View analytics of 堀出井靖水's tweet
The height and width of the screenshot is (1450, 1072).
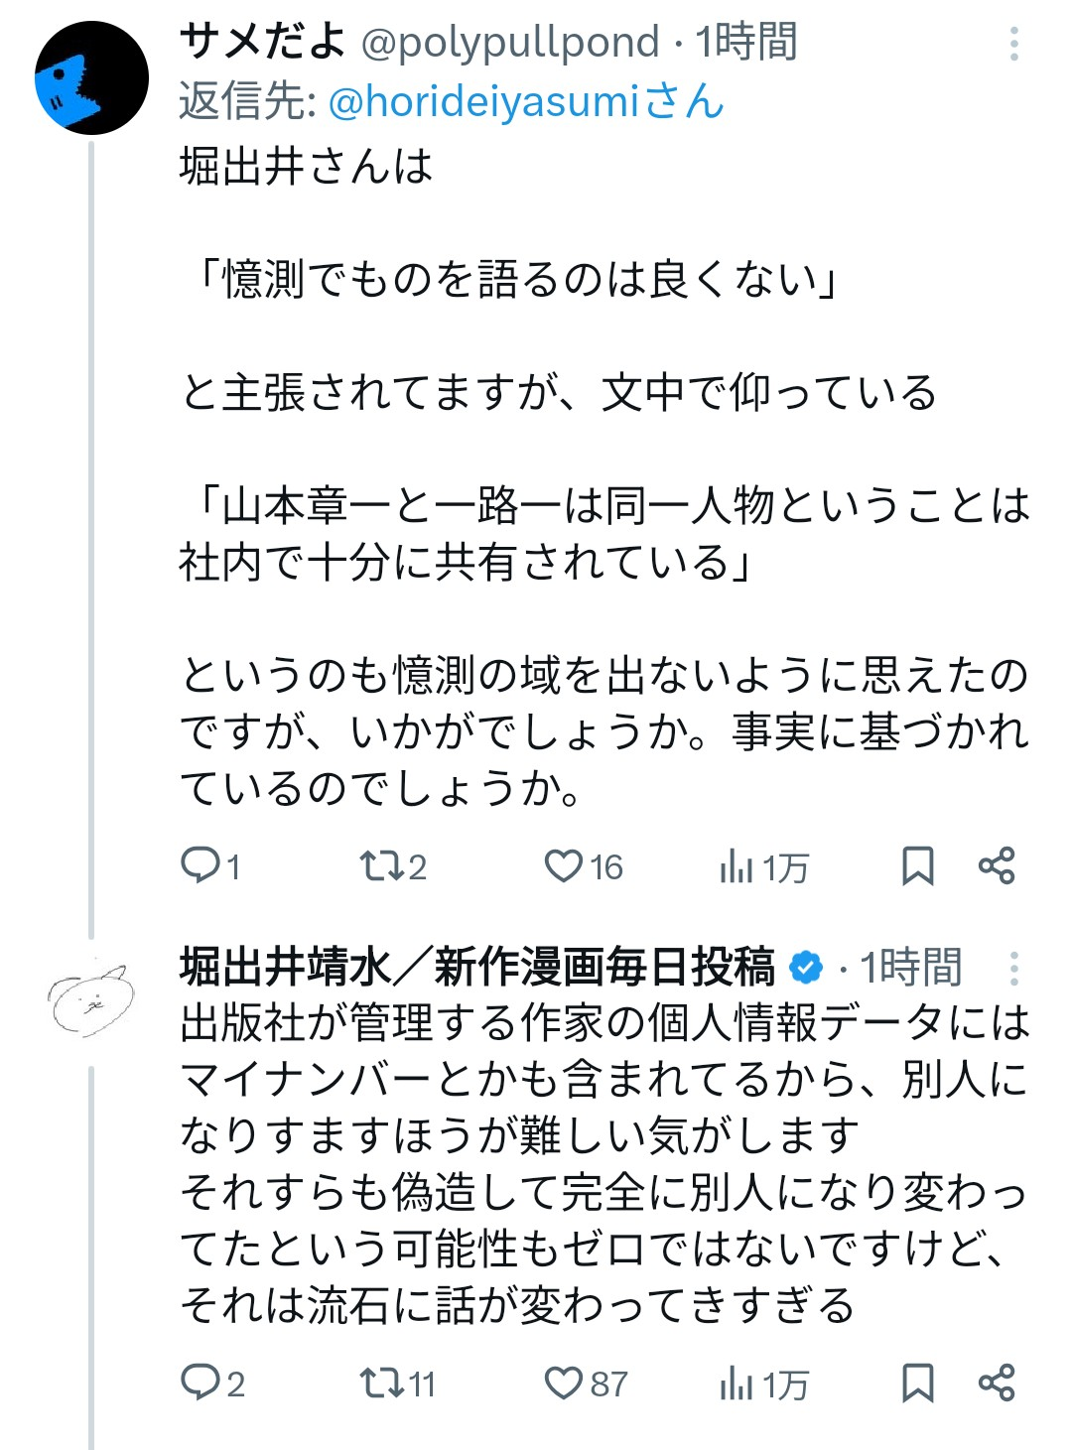point(737,1384)
